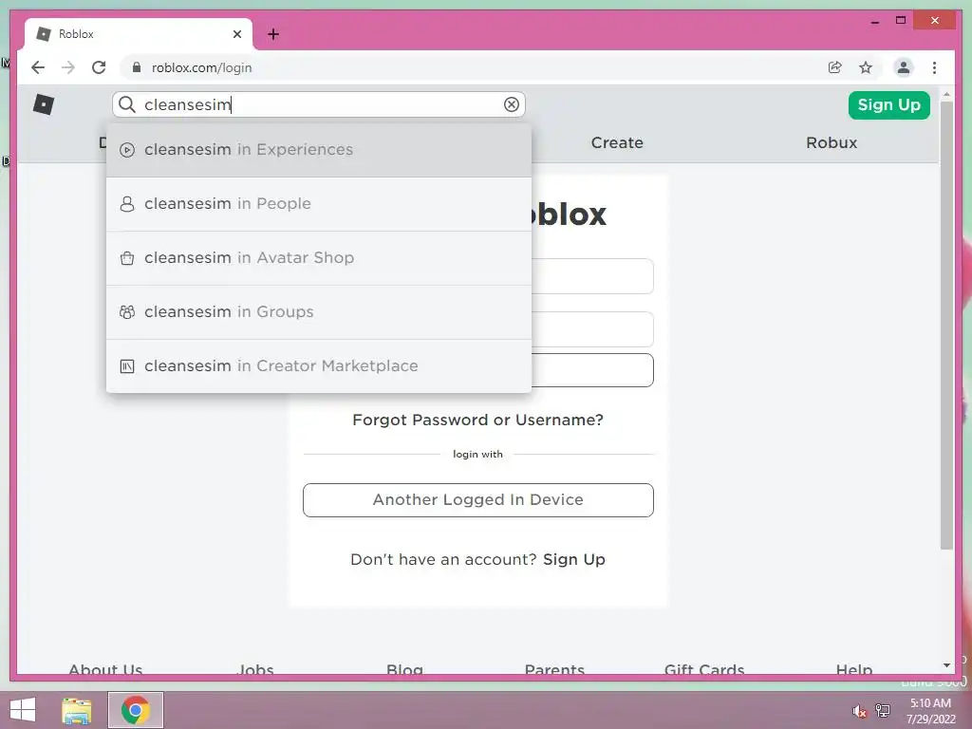The image size is (972, 729).
Task: Close the Roblox browser tab
Action: click(236, 34)
